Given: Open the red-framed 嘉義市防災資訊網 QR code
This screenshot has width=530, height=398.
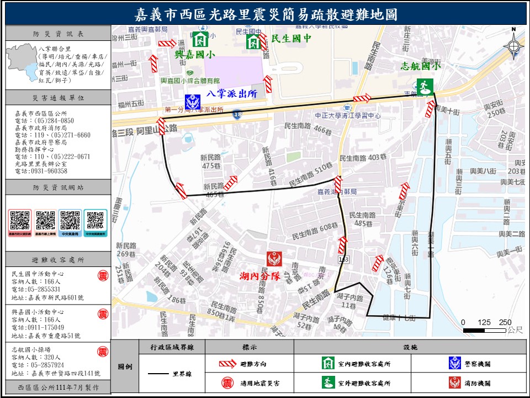Looking at the screenshot, I should tap(20, 221).
